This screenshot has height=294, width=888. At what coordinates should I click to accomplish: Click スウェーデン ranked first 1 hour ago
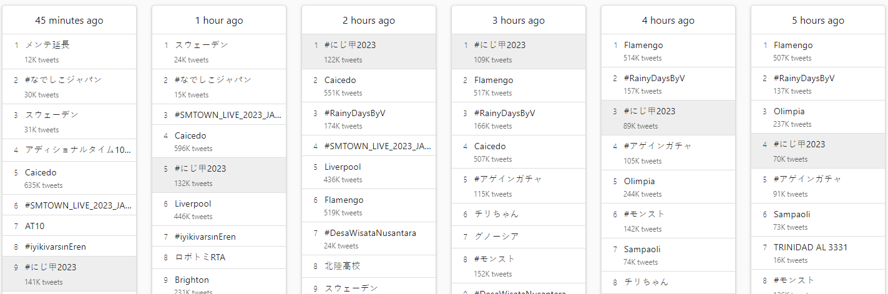[x=202, y=45]
